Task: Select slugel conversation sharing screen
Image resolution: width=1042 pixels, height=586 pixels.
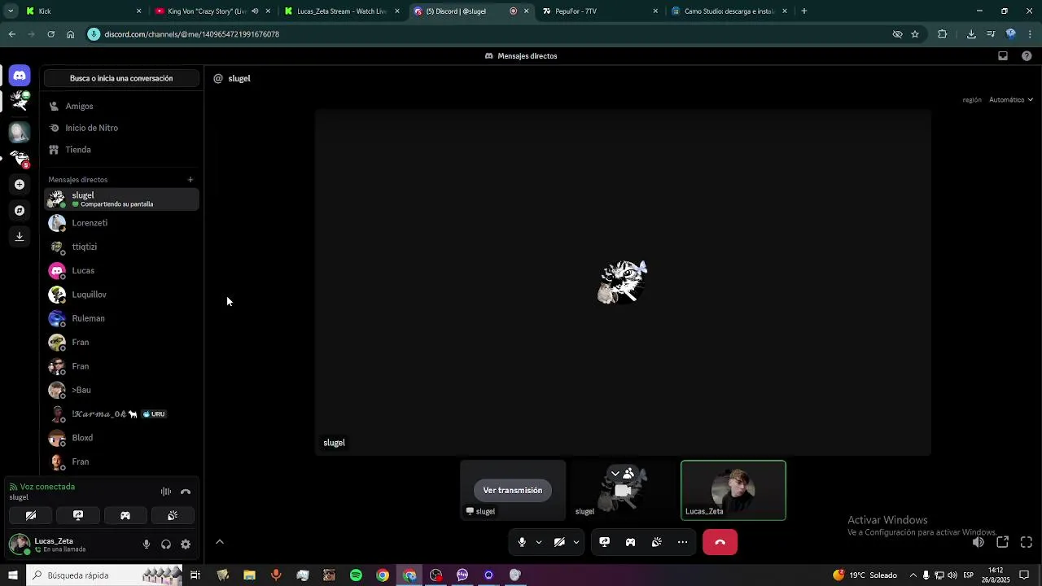Action: [x=121, y=199]
